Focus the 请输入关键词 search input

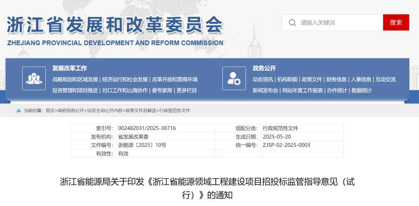pyautogui.click(x=332, y=22)
